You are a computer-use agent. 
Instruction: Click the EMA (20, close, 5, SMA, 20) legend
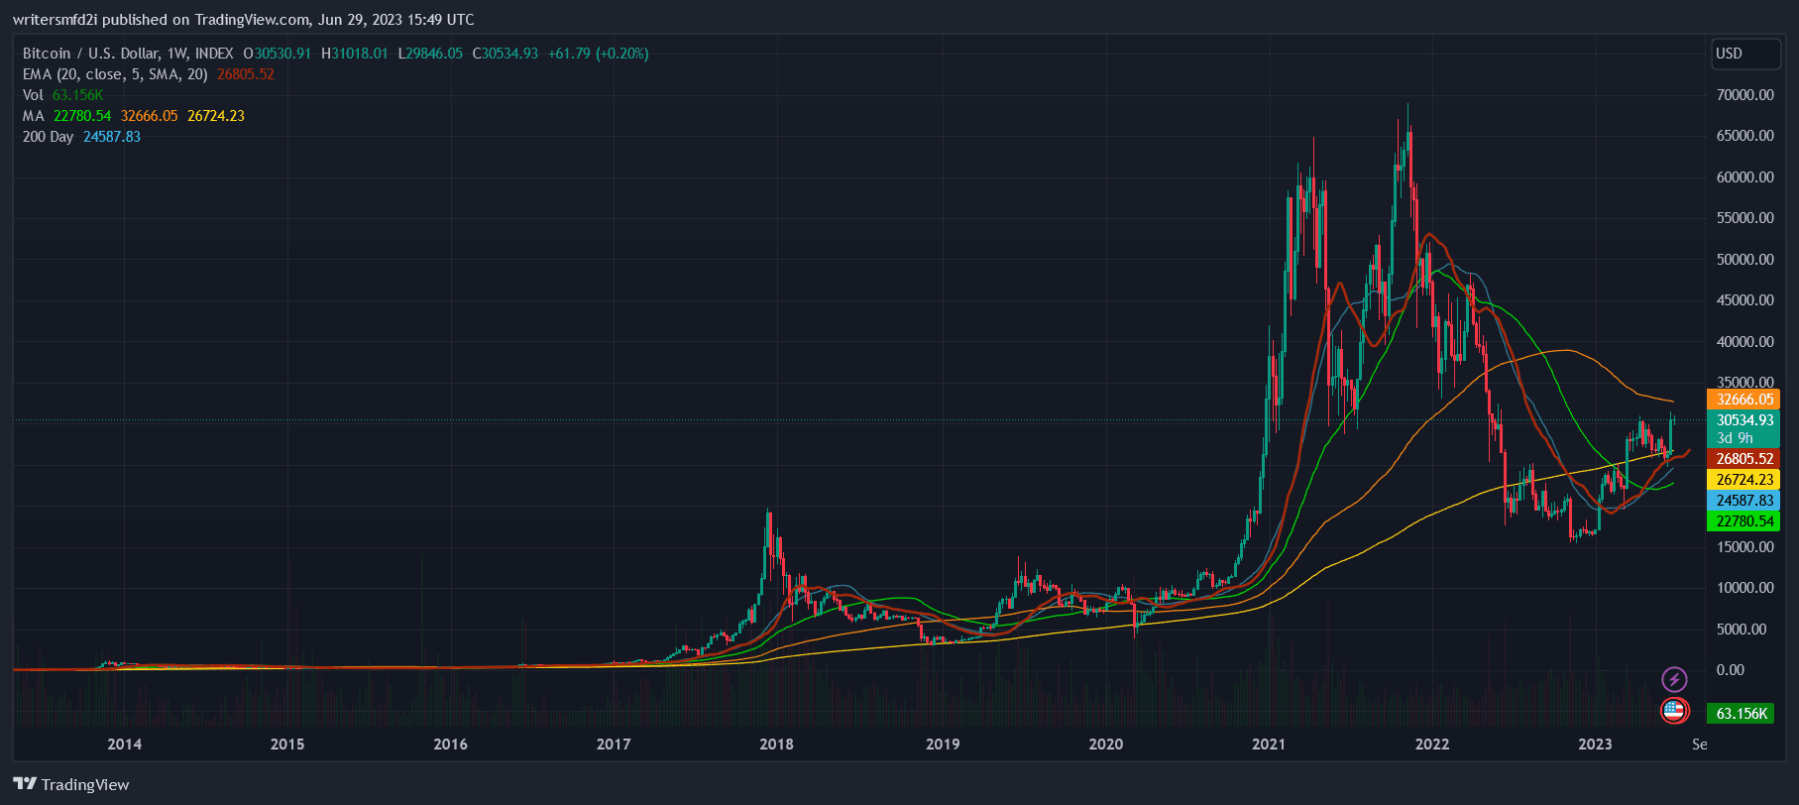pyautogui.click(x=115, y=74)
